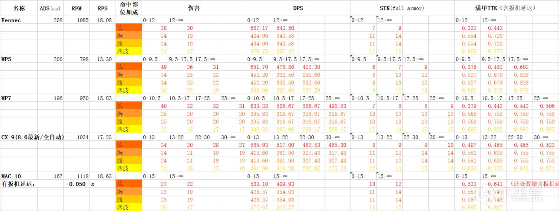Select CX-9's RPS value 17.23
This screenshot has width=559, height=211.
point(105,137)
